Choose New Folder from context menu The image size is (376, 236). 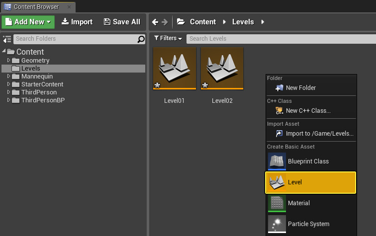pyautogui.click(x=311, y=88)
